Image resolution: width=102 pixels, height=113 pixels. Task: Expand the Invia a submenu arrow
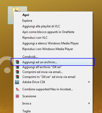(x=89, y=103)
